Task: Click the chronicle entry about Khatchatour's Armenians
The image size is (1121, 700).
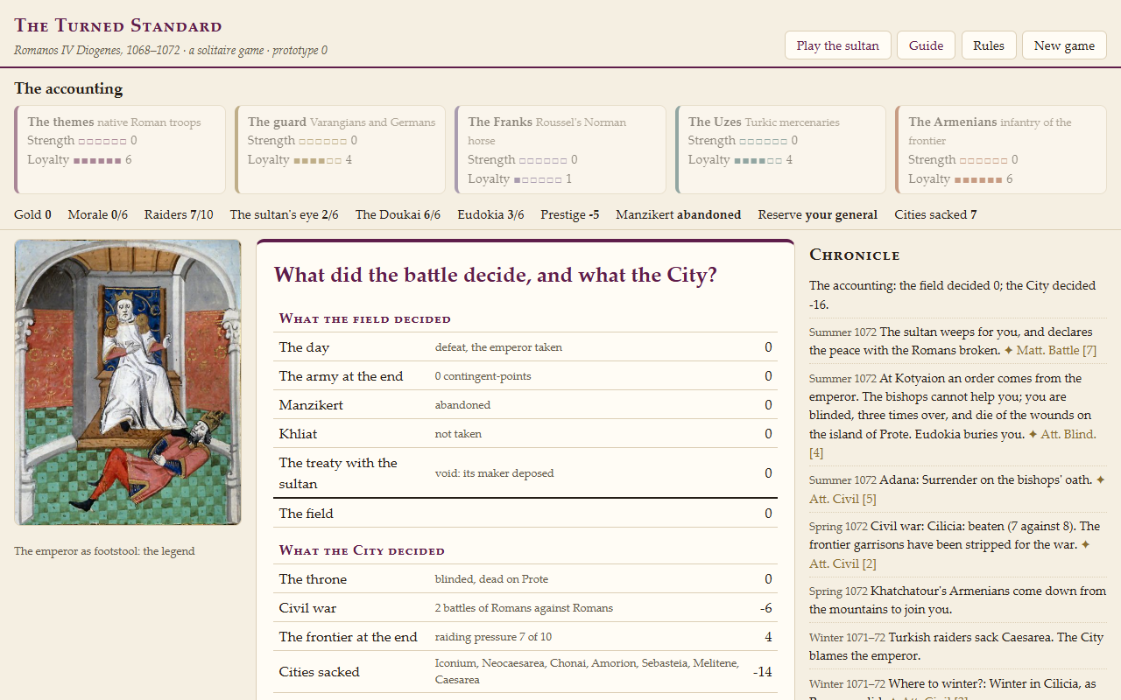Action: pos(958,600)
